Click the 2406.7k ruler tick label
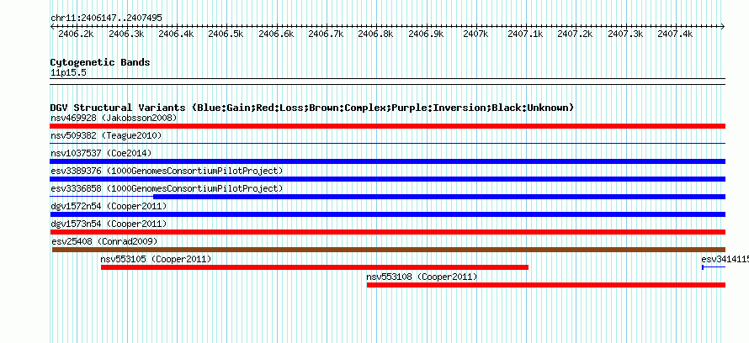This screenshot has width=749, height=343. point(326,34)
